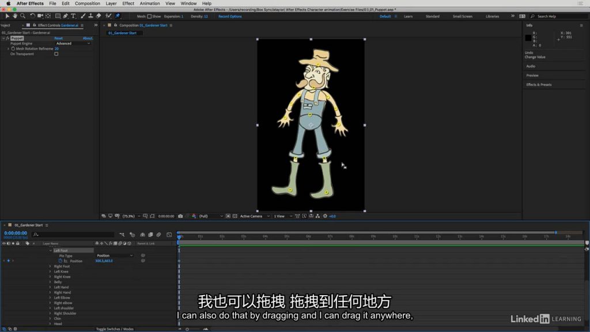Toggle the Composition panel lock
Image resolution: width=590 pixels, height=332 pixels.
pos(115,25)
